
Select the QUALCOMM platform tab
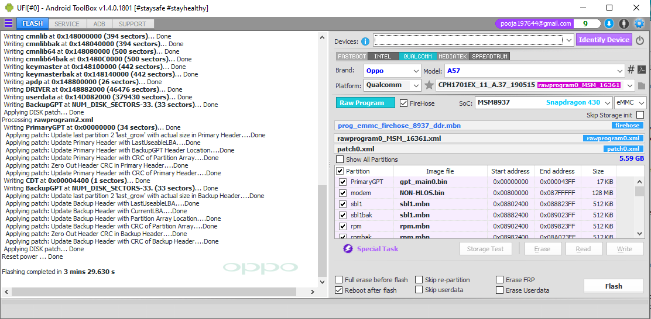(417, 56)
